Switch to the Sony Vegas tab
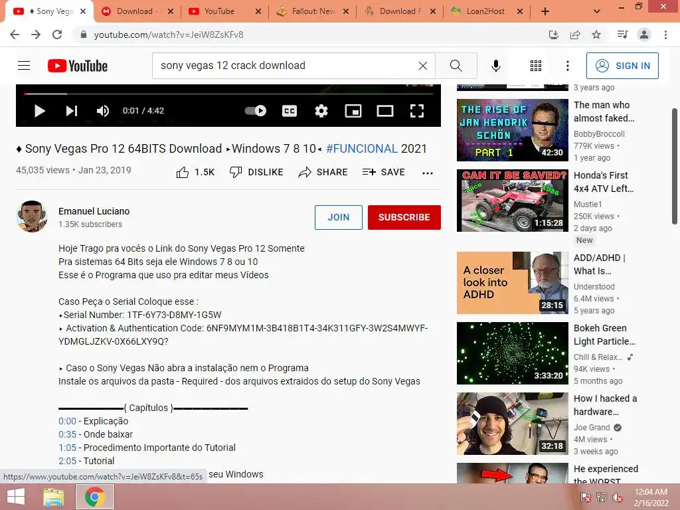 pyautogui.click(x=48, y=11)
